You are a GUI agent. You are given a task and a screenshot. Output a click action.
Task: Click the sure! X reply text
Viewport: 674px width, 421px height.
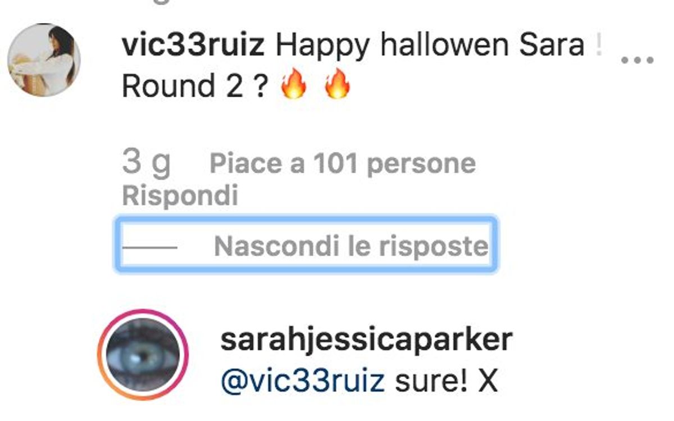pyautogui.click(x=447, y=382)
